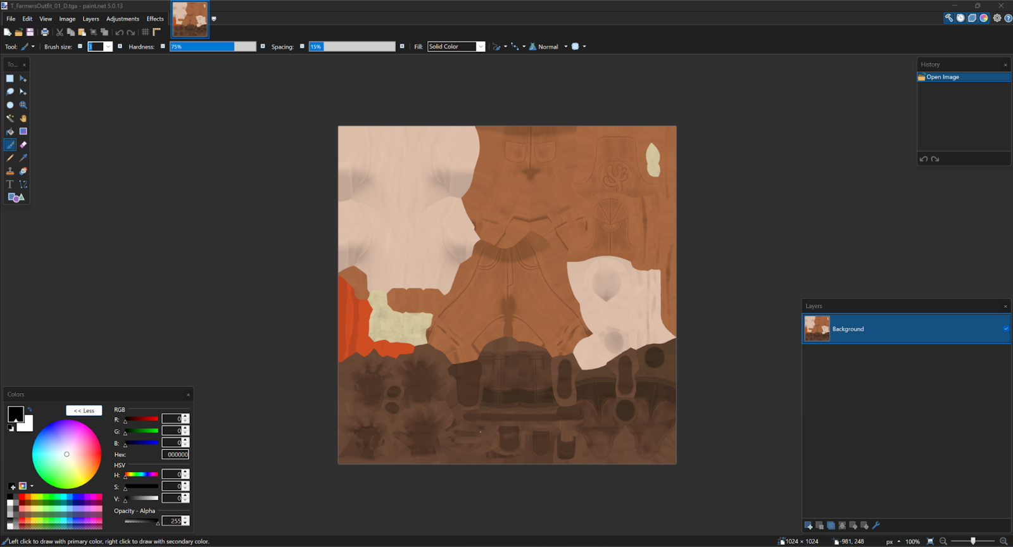
Task: Click the Open folder icon in toolbar
Action: click(18, 32)
